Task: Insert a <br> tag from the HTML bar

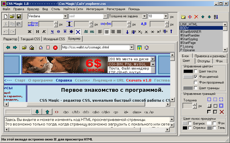Action: point(66,112)
